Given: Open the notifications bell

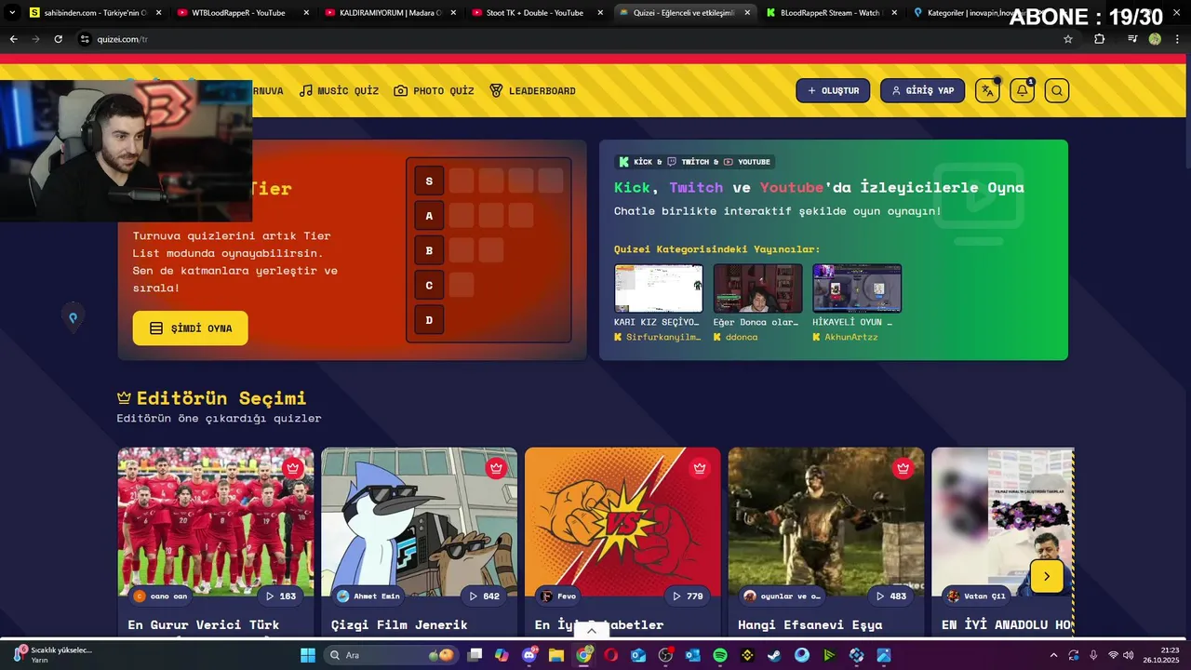Looking at the screenshot, I should coord(1022,90).
